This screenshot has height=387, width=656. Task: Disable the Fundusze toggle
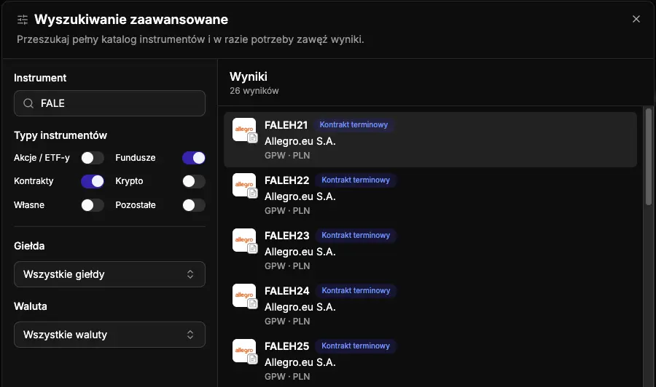coord(194,158)
